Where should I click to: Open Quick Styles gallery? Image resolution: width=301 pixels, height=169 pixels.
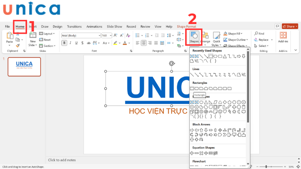pos(217,39)
